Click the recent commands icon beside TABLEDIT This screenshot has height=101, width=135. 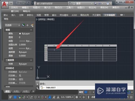click(42, 88)
